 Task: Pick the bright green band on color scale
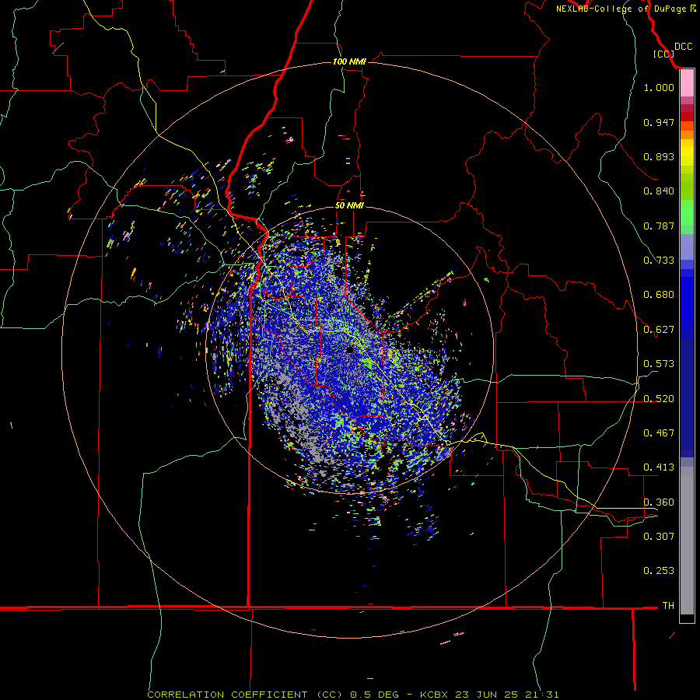687,212
